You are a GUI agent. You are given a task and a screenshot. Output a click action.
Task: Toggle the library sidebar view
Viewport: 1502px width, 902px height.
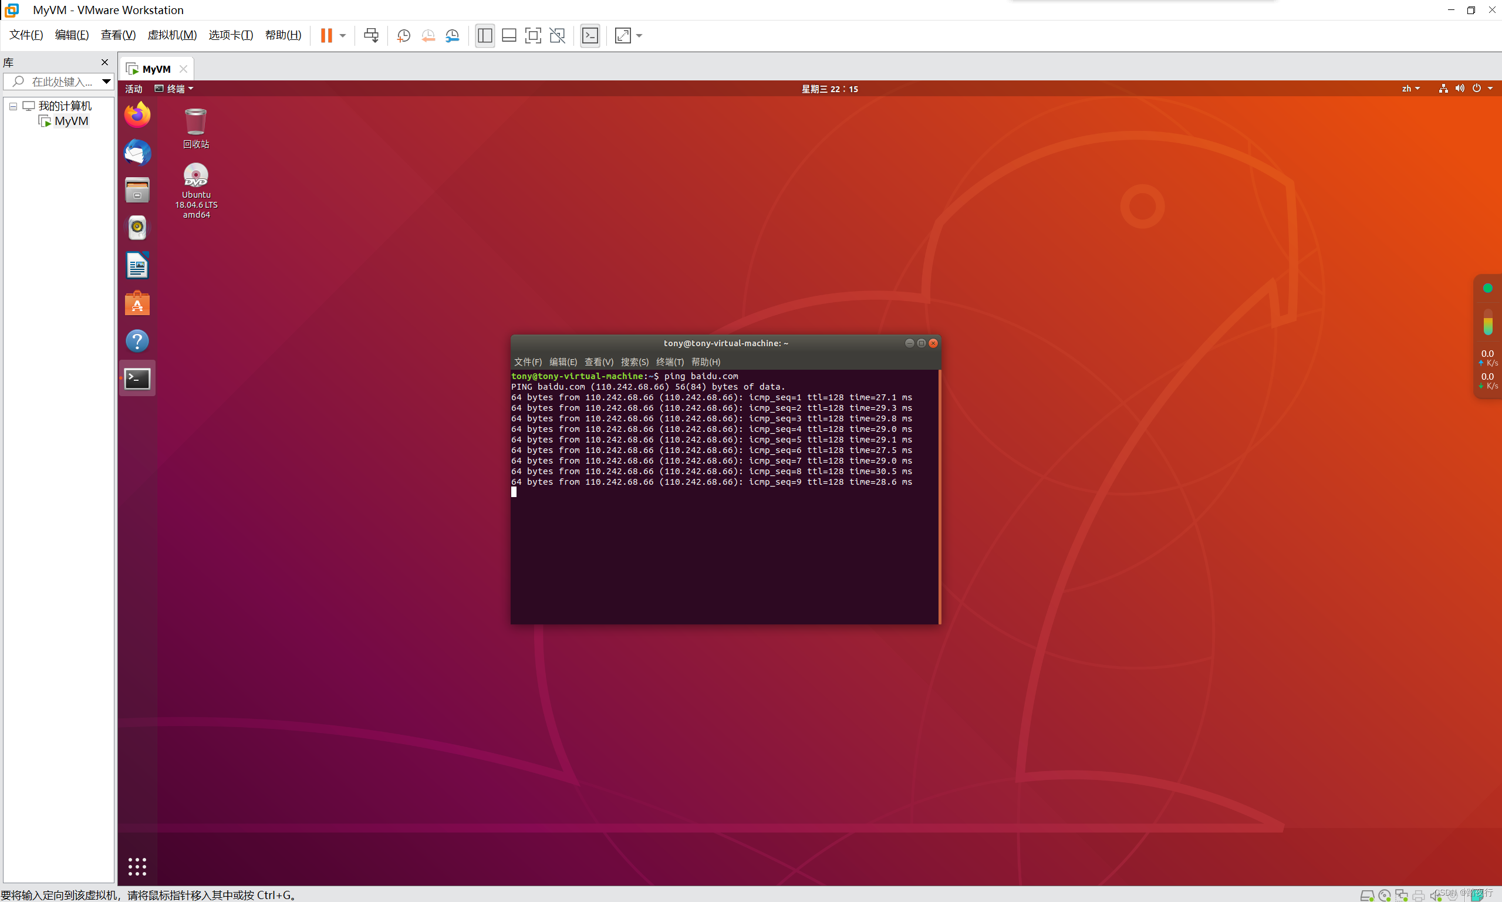[484, 35]
